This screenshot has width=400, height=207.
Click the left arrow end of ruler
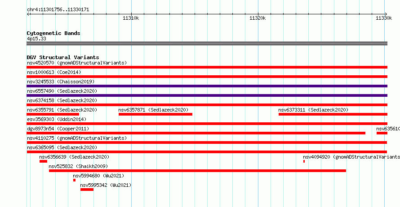[28, 14]
